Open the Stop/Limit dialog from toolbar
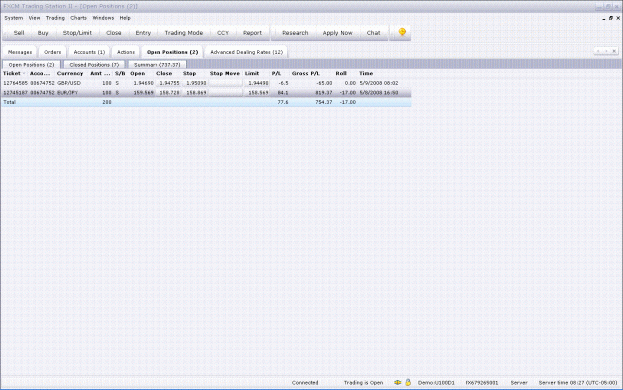623x390 pixels. [x=77, y=33]
